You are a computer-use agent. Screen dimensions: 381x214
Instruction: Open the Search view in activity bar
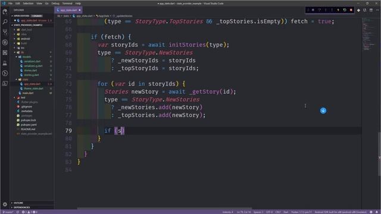click(5, 22)
